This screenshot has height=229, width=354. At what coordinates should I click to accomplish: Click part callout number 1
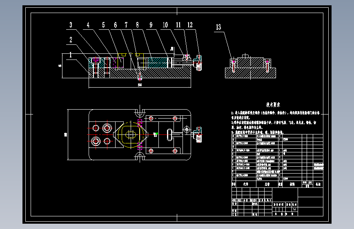71,55
